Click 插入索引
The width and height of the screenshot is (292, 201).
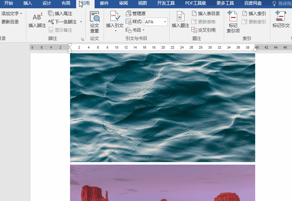(254, 14)
